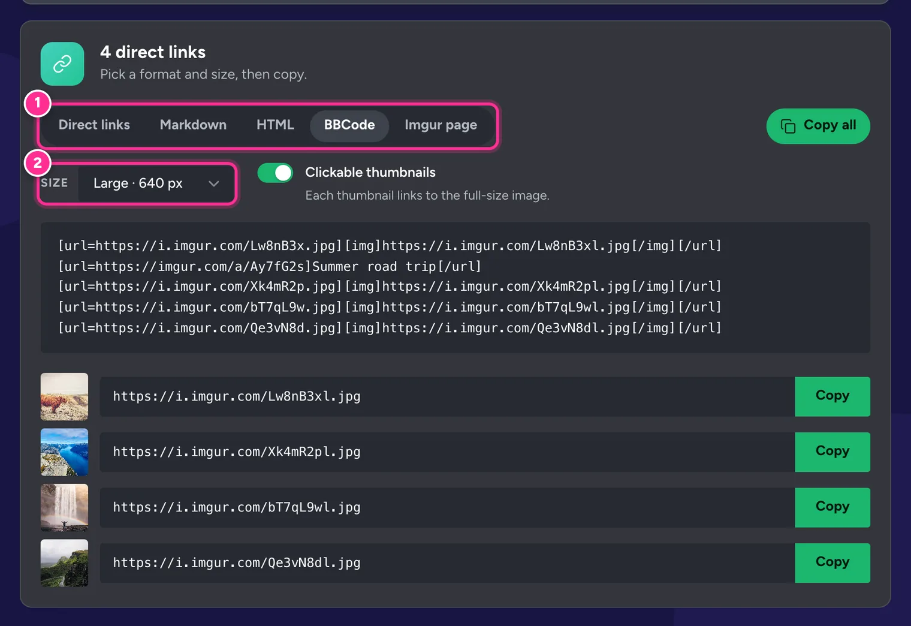Click the https://i.imgur.com/bT7qL9wl.jpg URL field
Viewport: 911px width, 626px height.
pyautogui.click(x=447, y=507)
